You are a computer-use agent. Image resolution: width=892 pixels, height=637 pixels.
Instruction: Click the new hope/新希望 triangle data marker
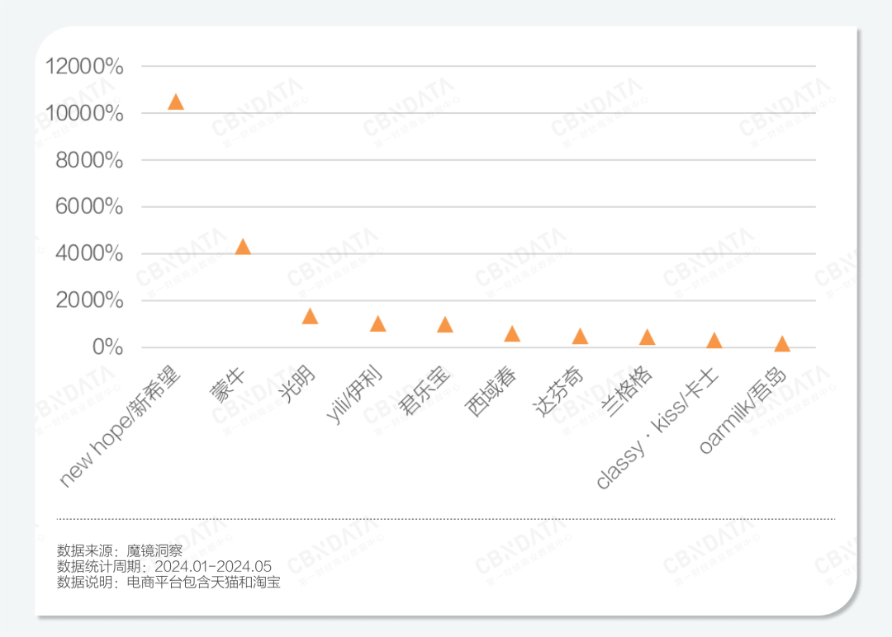[x=175, y=102]
